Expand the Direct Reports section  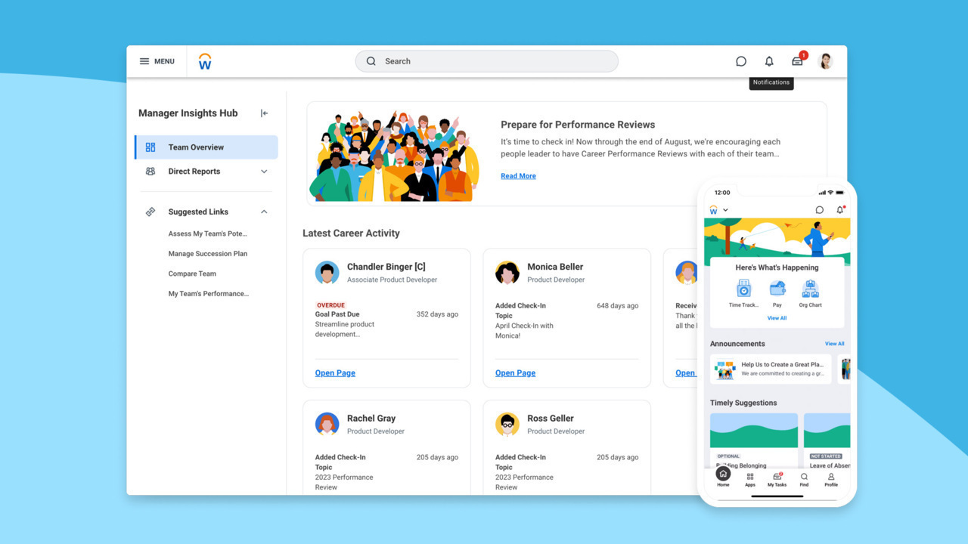click(x=264, y=172)
